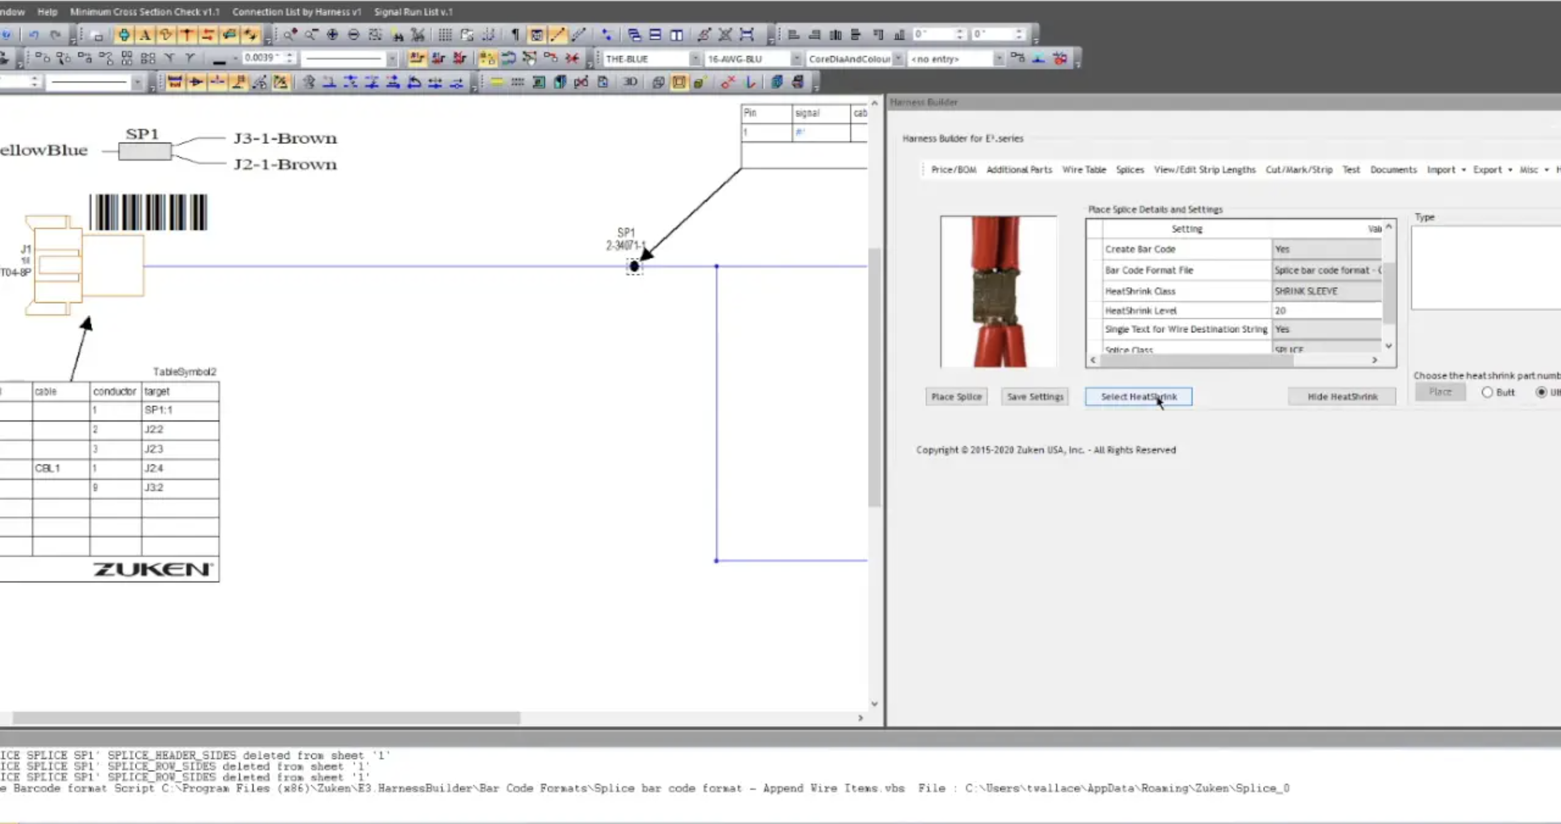The height and width of the screenshot is (824, 1561).
Task: Open the CoreDiaAndColour dropdown
Action: [898, 59]
